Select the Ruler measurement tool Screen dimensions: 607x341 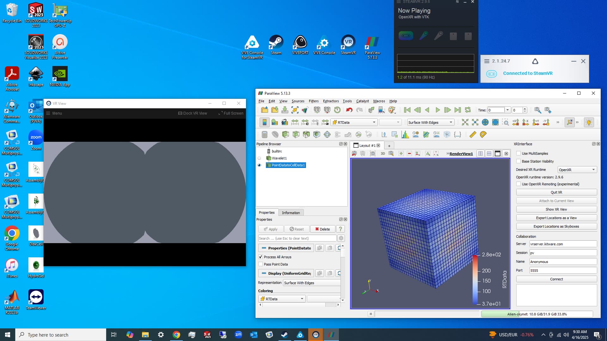pos(473,135)
